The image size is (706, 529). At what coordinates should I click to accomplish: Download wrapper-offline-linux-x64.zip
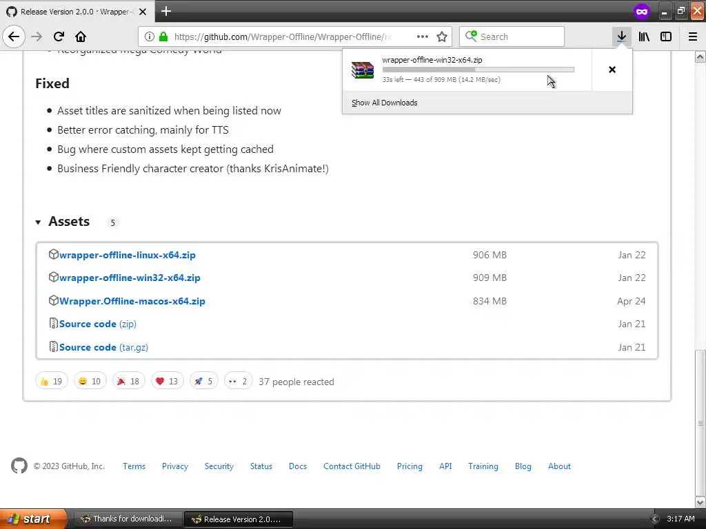[x=128, y=255]
